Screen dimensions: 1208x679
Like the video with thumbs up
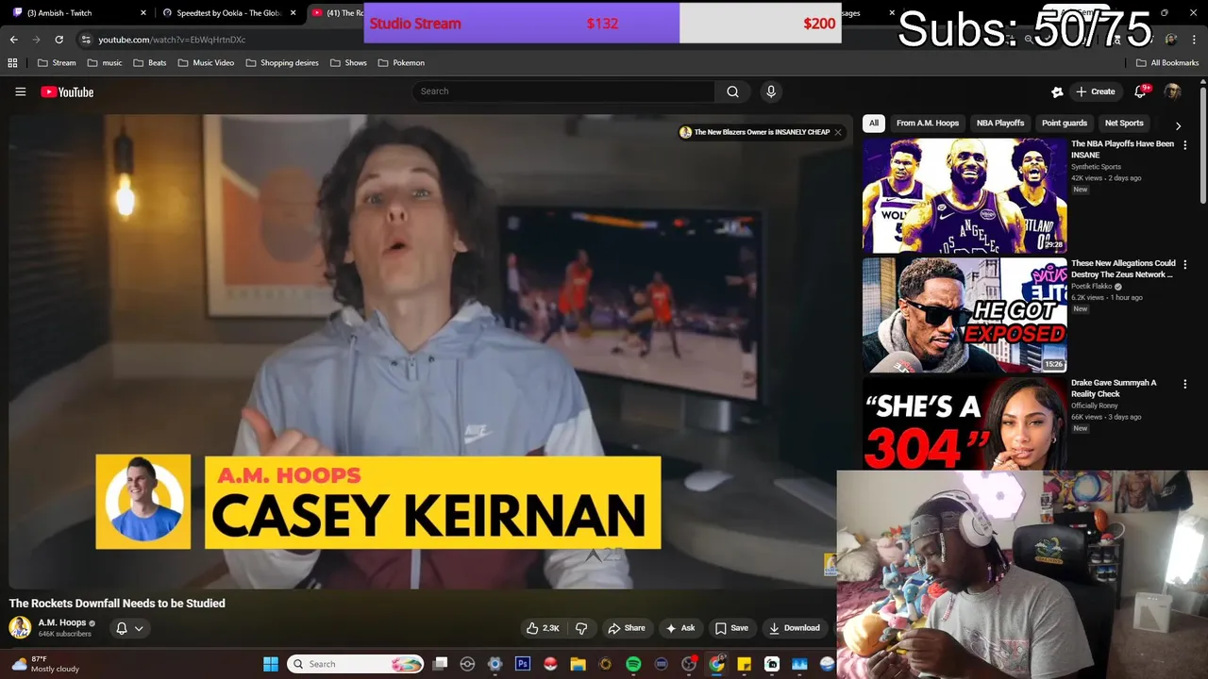coord(543,628)
